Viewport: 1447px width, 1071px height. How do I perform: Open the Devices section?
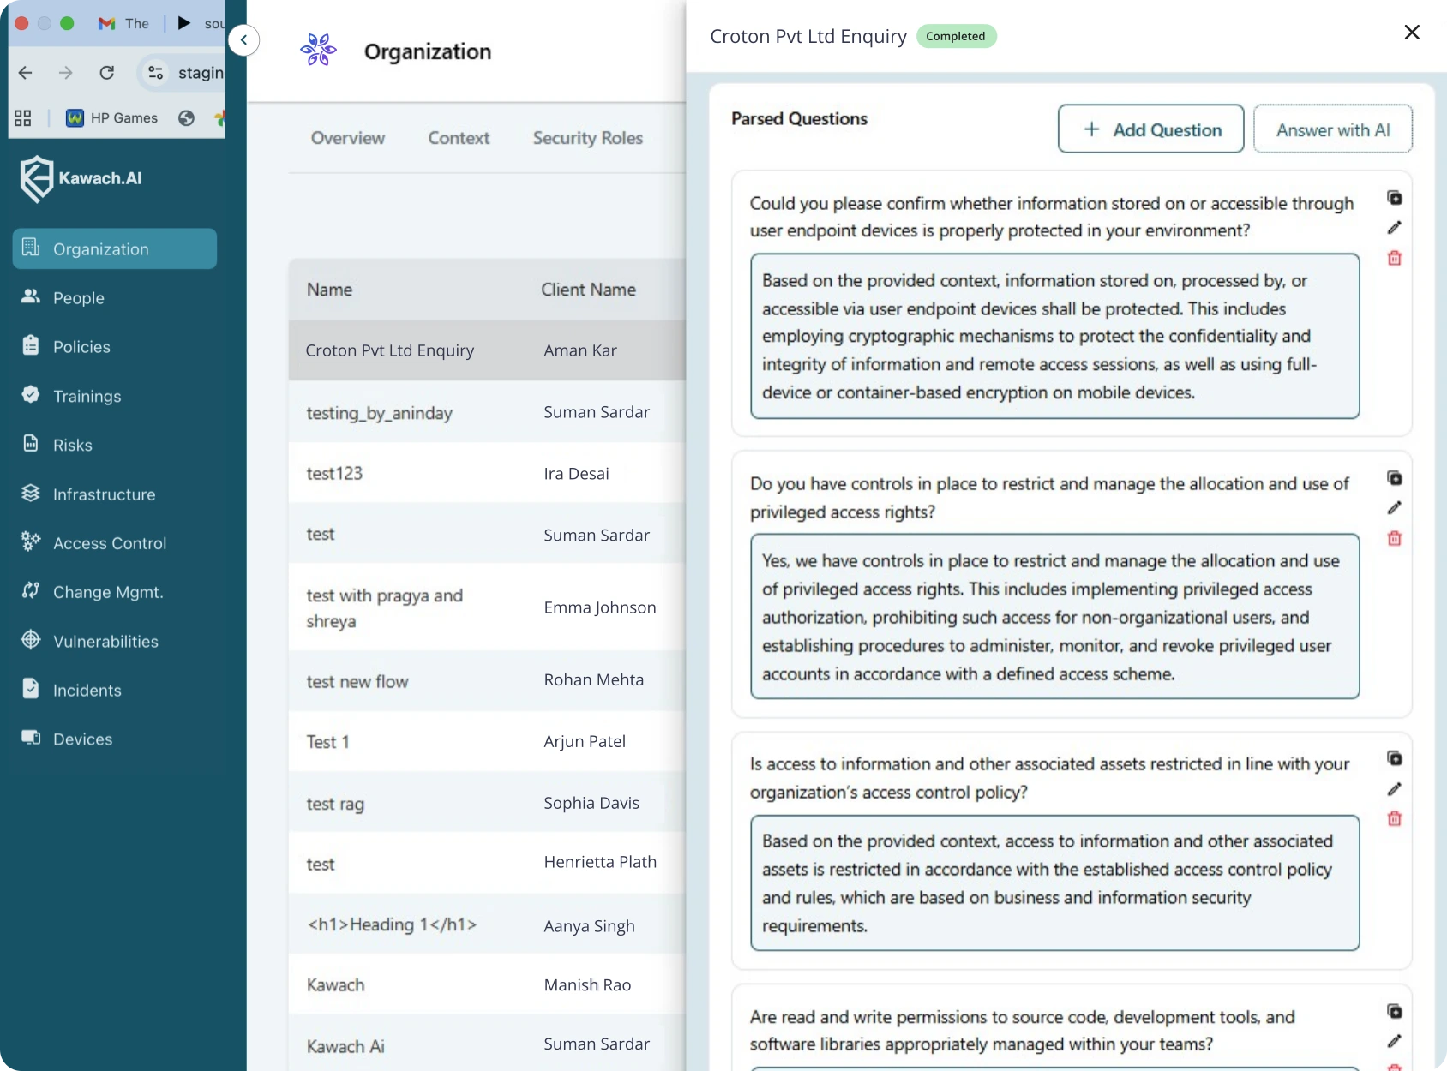point(82,739)
